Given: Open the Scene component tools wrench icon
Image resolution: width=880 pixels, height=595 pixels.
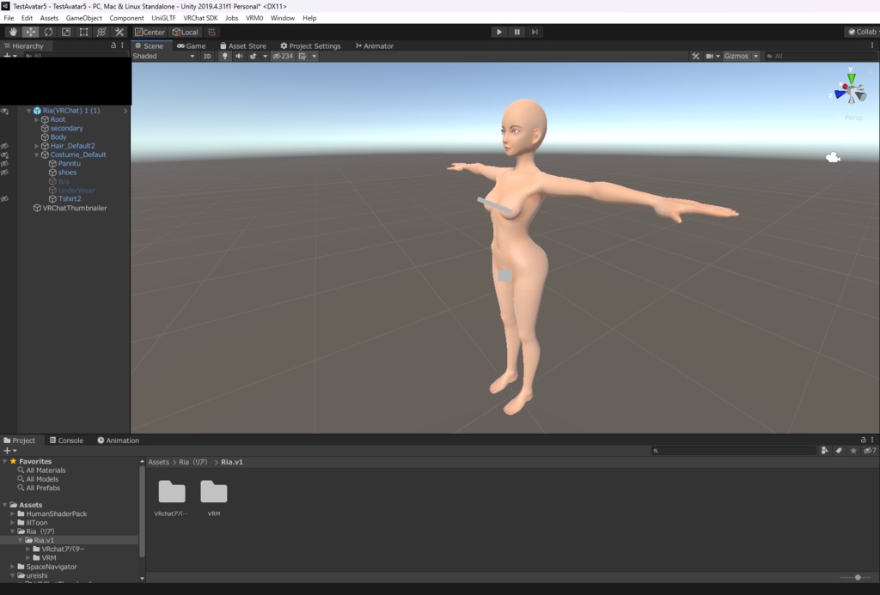Looking at the screenshot, I should [695, 56].
